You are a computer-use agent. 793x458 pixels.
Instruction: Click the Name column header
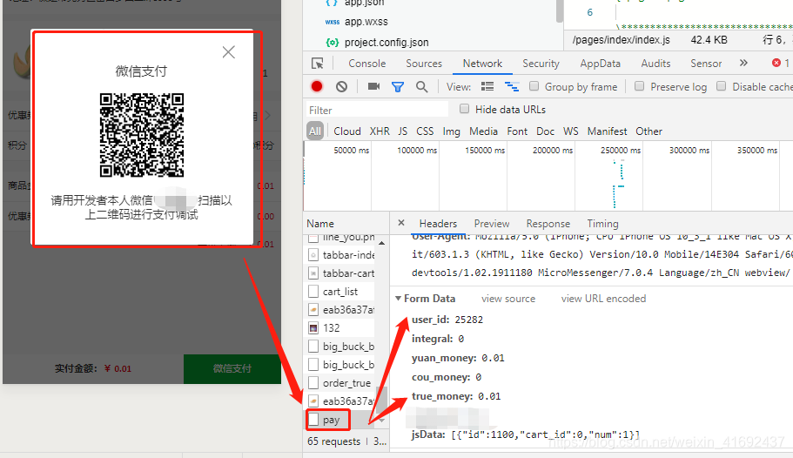pyautogui.click(x=320, y=224)
